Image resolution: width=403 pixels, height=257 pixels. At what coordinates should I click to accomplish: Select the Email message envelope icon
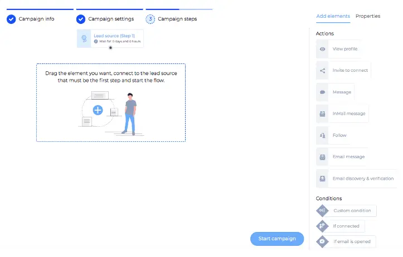322,157
